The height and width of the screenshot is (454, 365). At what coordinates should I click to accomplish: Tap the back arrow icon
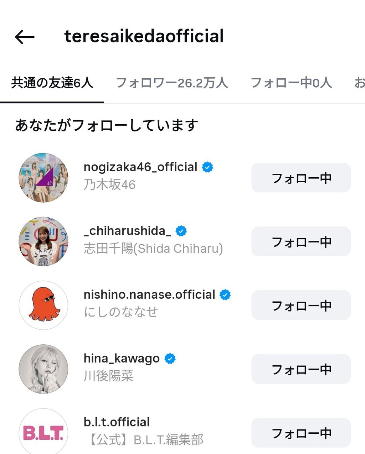(25, 37)
